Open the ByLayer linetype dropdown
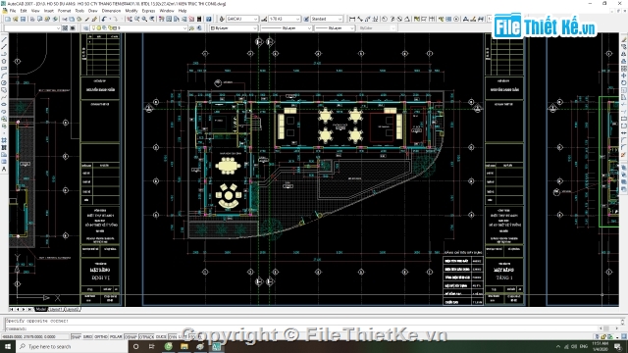Image resolution: width=628 pixels, height=353 pixels. (x=286, y=28)
